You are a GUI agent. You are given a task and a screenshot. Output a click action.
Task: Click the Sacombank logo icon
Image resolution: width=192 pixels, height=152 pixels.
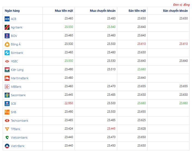point(7,95)
